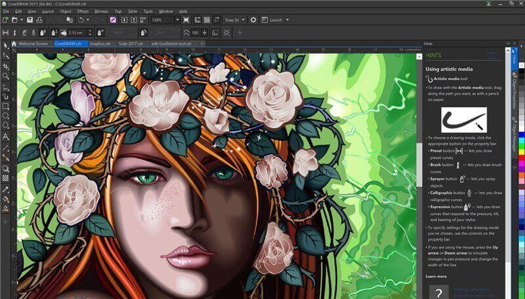Pick the blue color swatch in palette
Image resolution: width=525 pixels, height=299 pixels.
pyautogui.click(x=522, y=135)
